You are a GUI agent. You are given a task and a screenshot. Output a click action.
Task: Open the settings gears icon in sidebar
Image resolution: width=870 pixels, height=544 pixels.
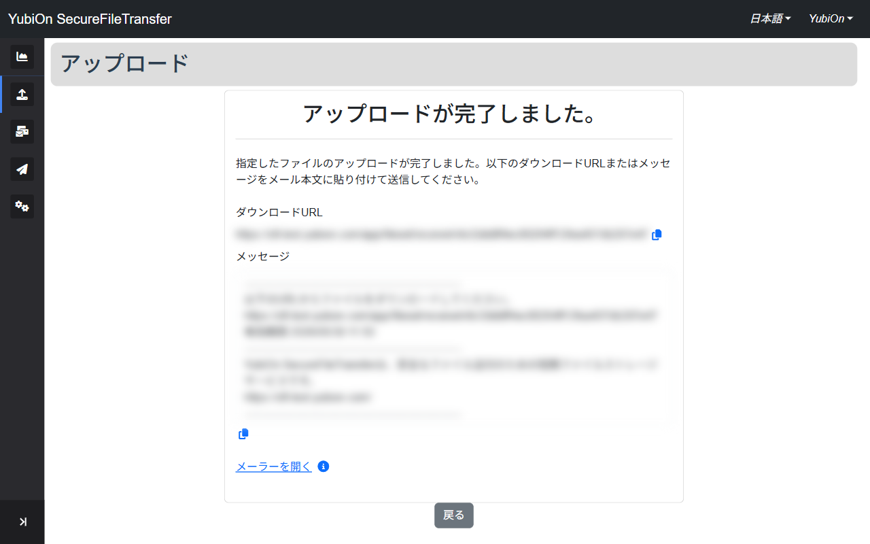coord(22,207)
